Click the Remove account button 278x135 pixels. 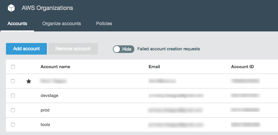73,49
